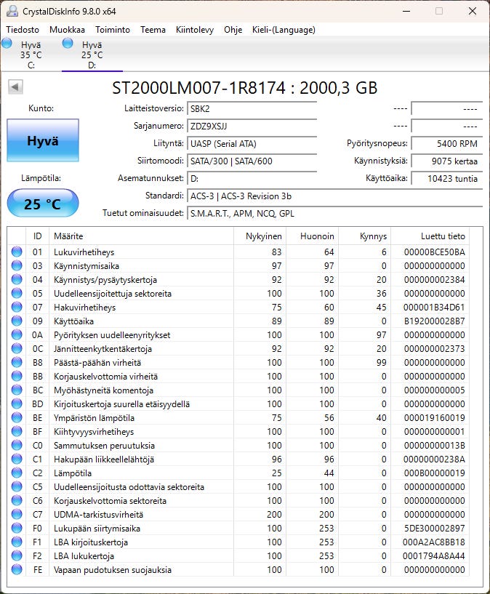Screen dimensions: 490x594
Task: Click the Sarjanumero value field
Action: 252,126
